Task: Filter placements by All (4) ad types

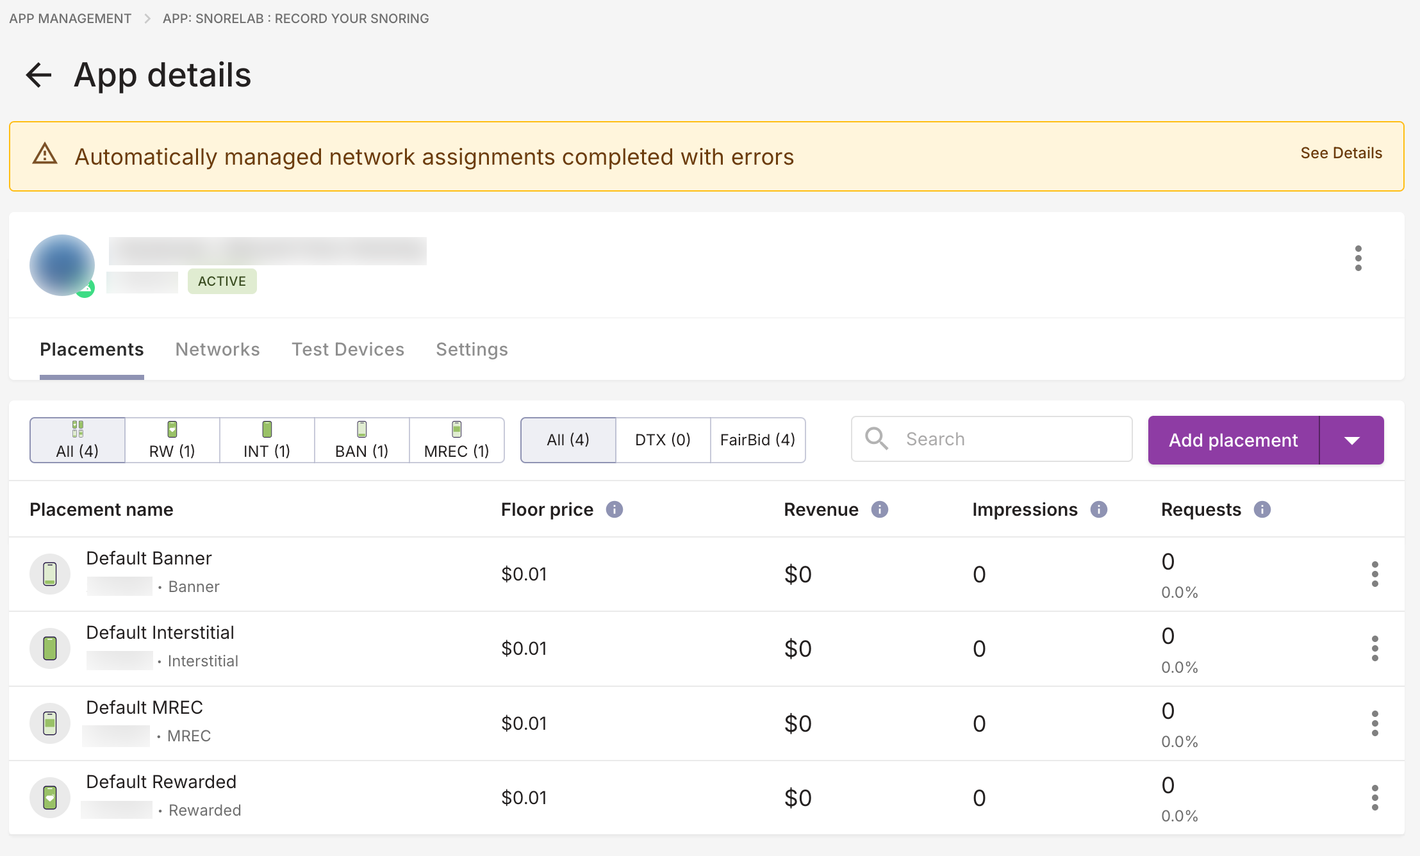Action: (x=78, y=440)
